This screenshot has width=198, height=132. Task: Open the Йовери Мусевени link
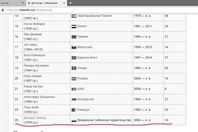click(x=36, y=66)
